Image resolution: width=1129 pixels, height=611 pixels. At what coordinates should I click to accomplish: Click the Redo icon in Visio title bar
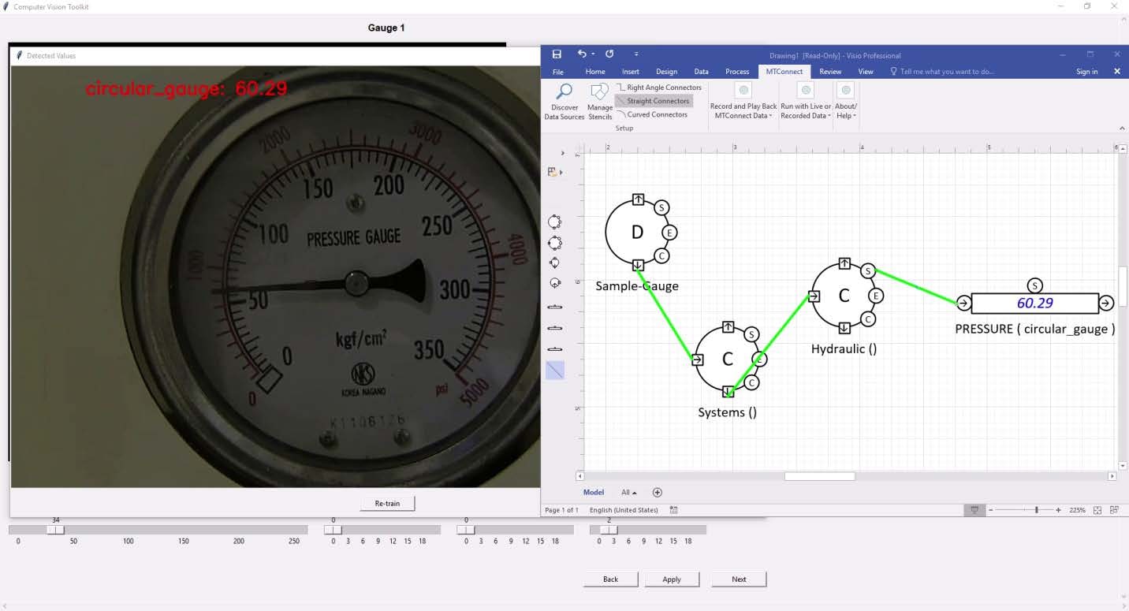(609, 54)
